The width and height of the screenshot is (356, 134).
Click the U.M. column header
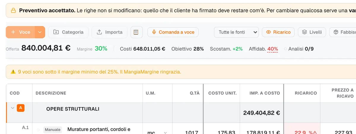(x=150, y=93)
